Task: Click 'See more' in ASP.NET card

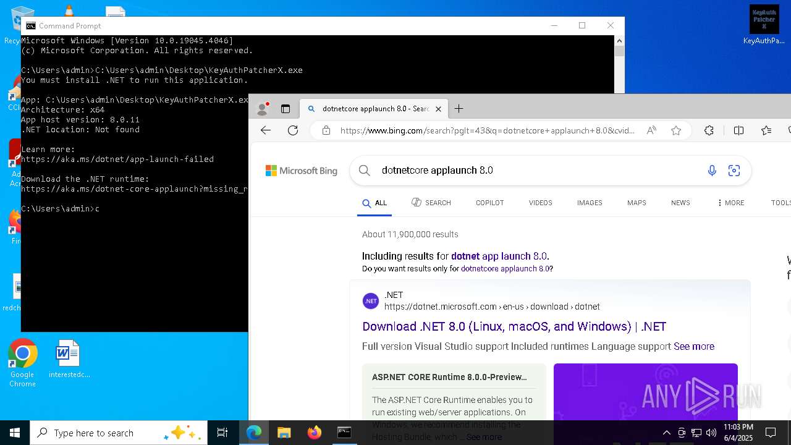Action: [x=484, y=437]
